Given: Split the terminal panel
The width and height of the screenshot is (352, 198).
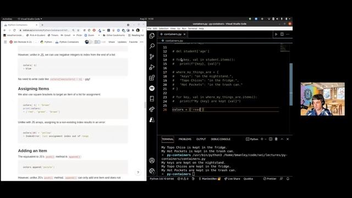Looking at the screenshot, I should [271, 139].
